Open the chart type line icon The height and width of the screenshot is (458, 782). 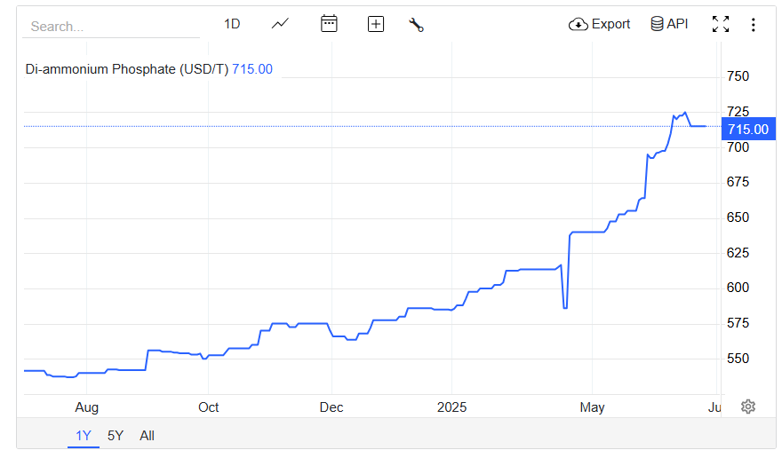[x=280, y=24]
